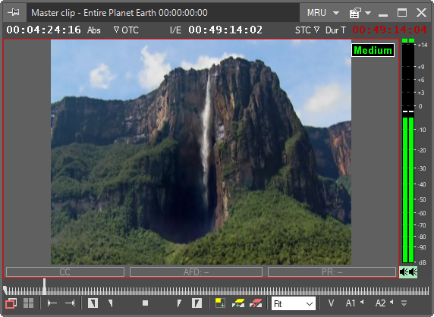Click the clip properties icon
The image size is (434, 317).
tap(355, 13)
